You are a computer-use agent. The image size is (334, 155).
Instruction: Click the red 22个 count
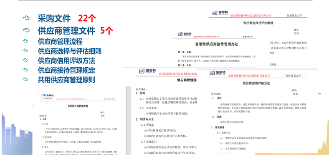point(87,19)
